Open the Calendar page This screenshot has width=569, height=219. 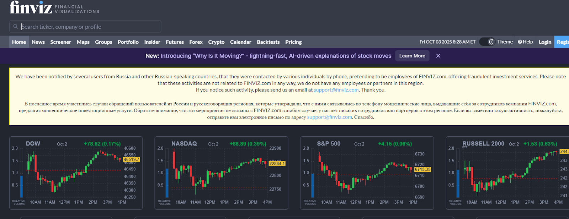coord(240,42)
